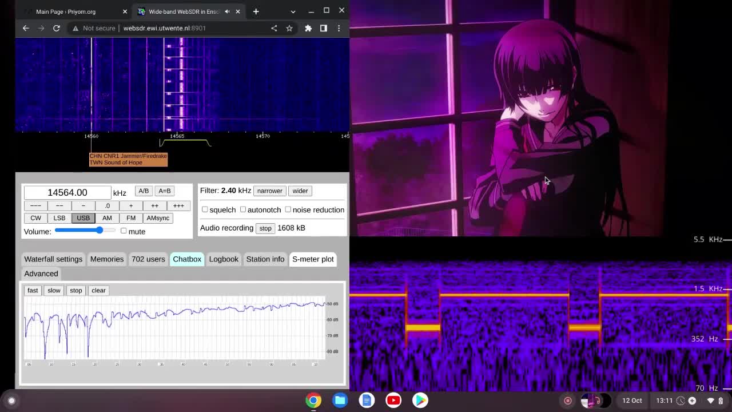This screenshot has width=732, height=412.
Task: Open the Not secure site info warning
Action: tap(92, 28)
